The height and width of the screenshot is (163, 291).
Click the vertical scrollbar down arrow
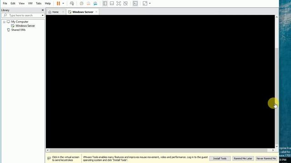coord(277,146)
